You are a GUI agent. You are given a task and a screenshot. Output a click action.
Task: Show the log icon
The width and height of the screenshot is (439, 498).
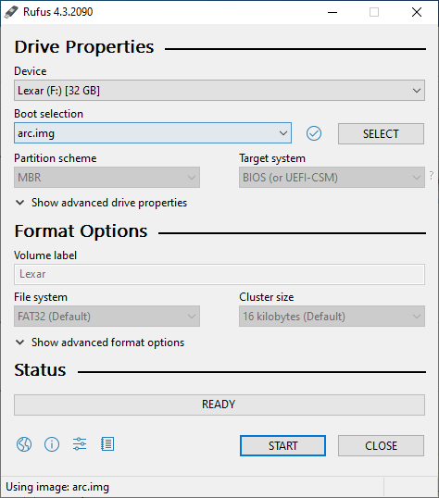(x=107, y=444)
